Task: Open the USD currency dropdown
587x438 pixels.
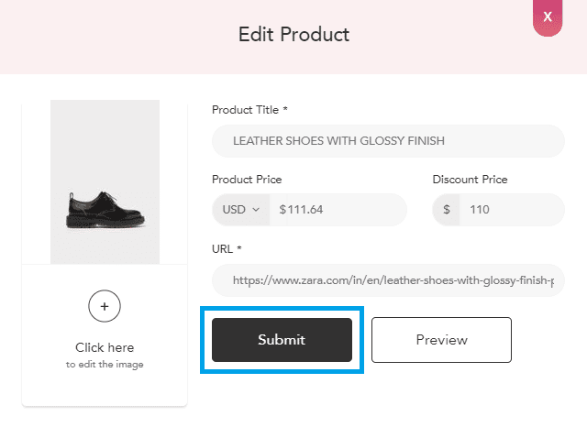Action: coord(241,210)
